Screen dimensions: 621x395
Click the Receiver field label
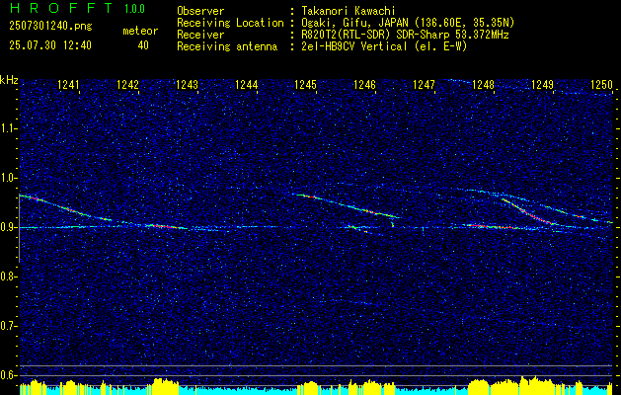point(200,35)
